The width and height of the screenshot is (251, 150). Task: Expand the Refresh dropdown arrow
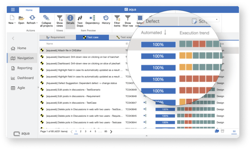click(37, 23)
